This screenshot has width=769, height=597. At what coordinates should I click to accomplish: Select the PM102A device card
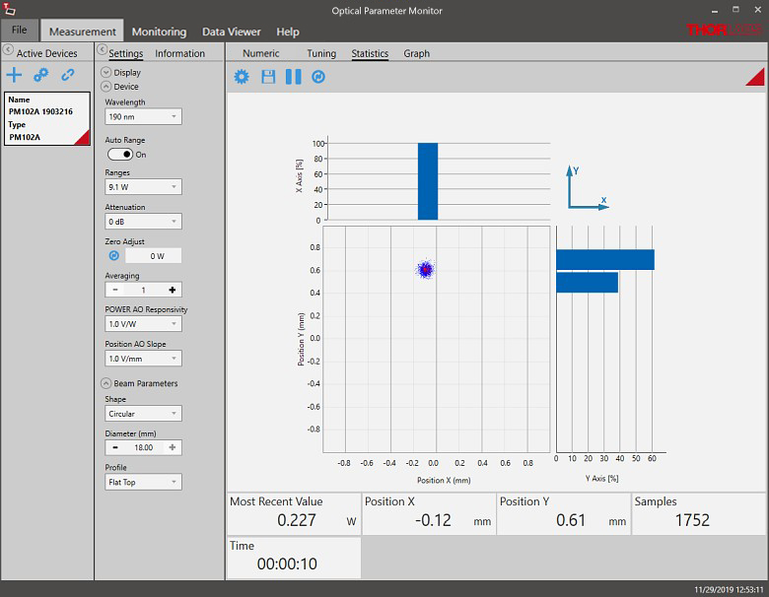pyautogui.click(x=47, y=118)
